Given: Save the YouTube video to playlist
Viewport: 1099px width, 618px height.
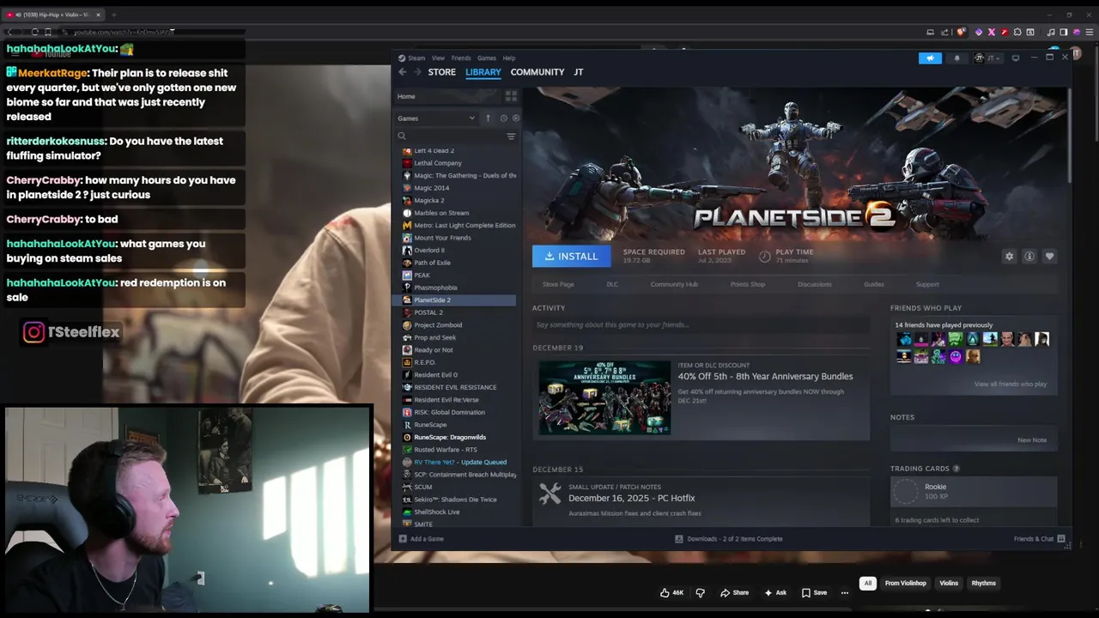Looking at the screenshot, I should coord(814,592).
